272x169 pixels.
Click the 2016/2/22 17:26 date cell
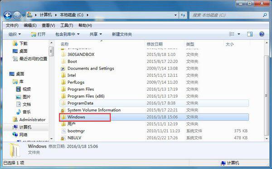(x=162, y=138)
